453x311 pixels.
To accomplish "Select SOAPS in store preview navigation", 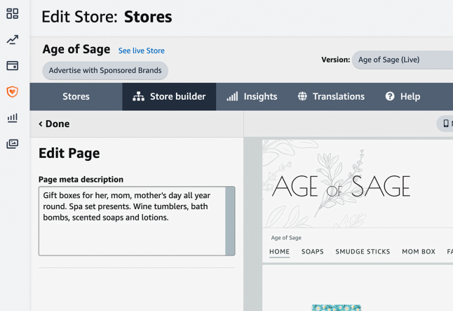I will click(x=313, y=252).
